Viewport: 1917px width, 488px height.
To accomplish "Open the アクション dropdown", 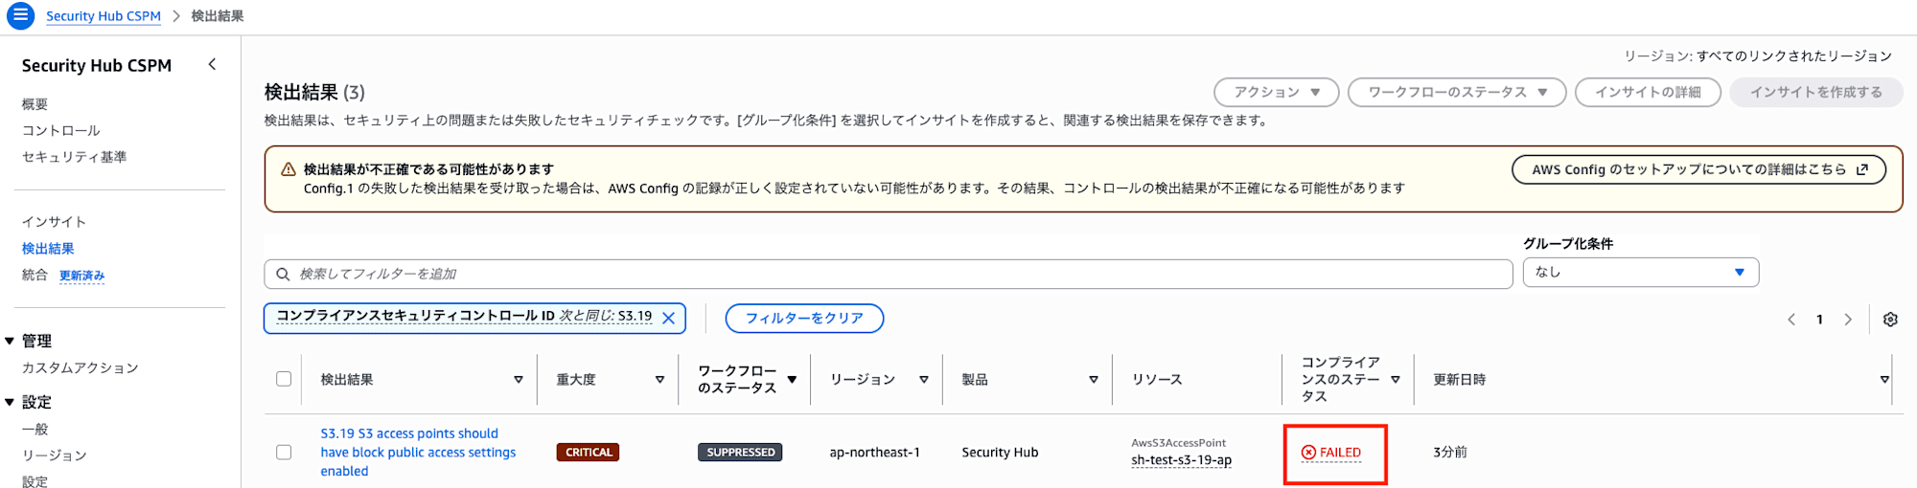I will click(x=1277, y=92).
